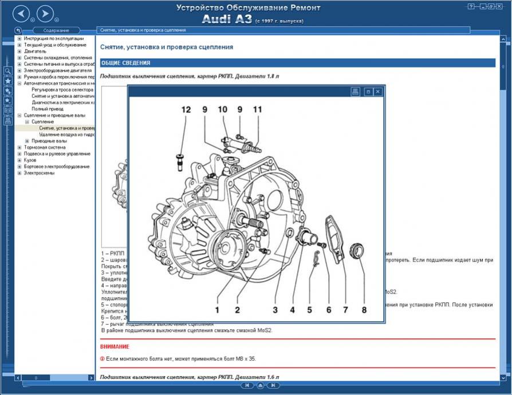Open the back history dropdown arrow
Image resolution: width=512 pixels, height=395 pixels.
(33, 20)
